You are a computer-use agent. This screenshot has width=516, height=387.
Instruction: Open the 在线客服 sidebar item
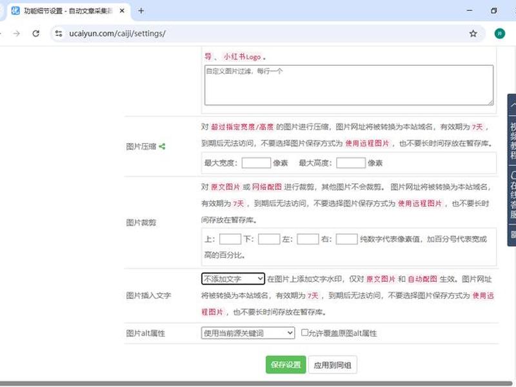[513, 195]
